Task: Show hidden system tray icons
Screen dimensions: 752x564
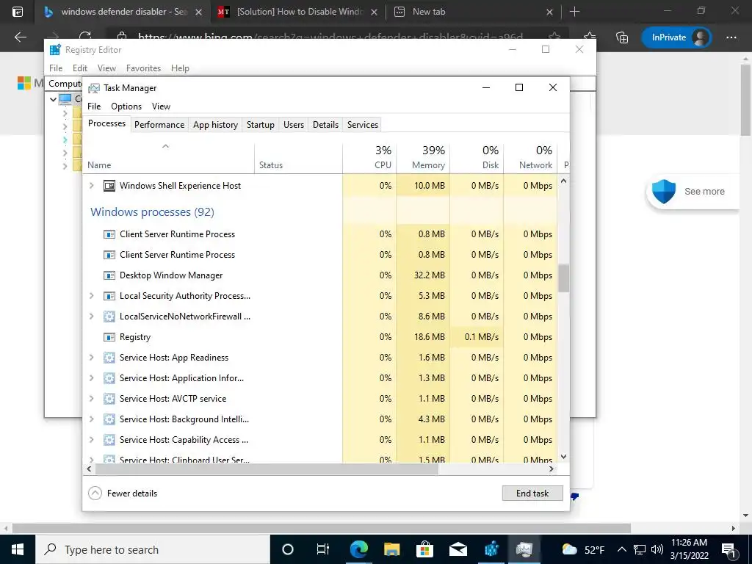Action: (621, 549)
